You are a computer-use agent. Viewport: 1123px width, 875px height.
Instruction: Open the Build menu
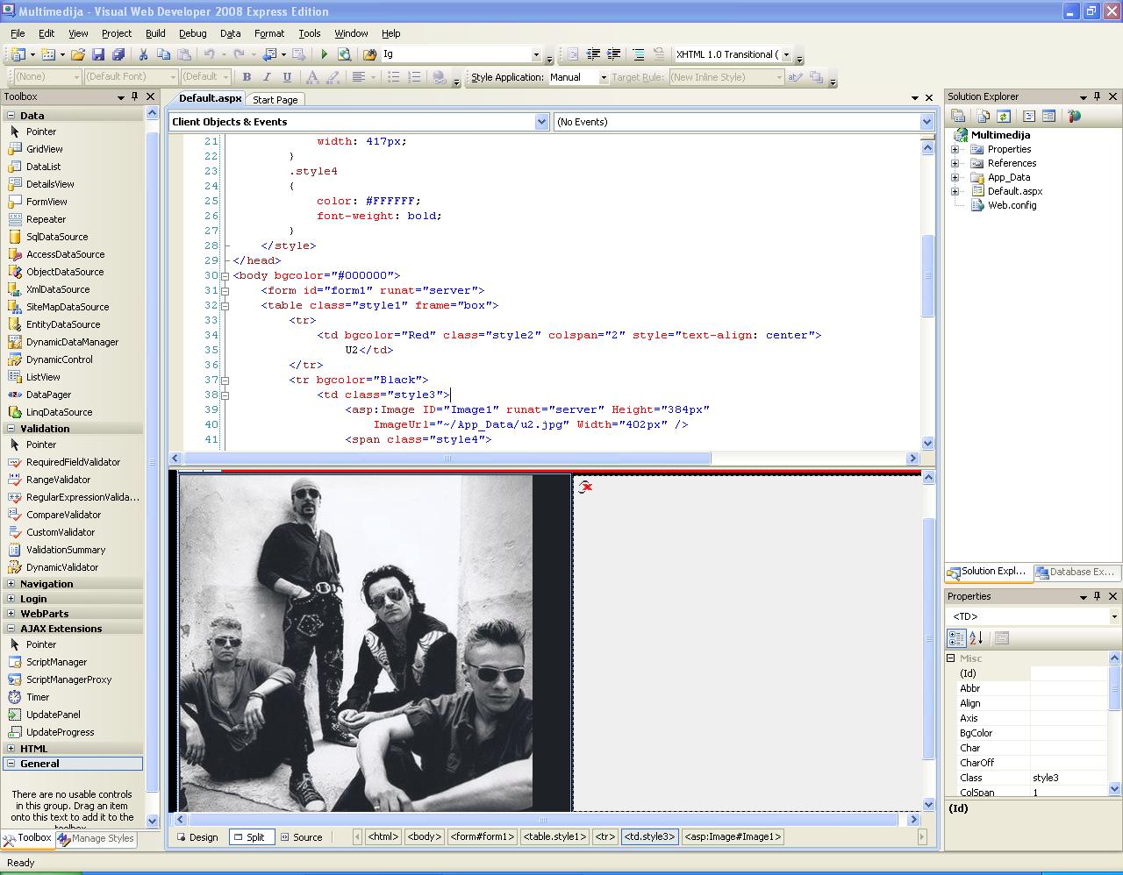155,33
